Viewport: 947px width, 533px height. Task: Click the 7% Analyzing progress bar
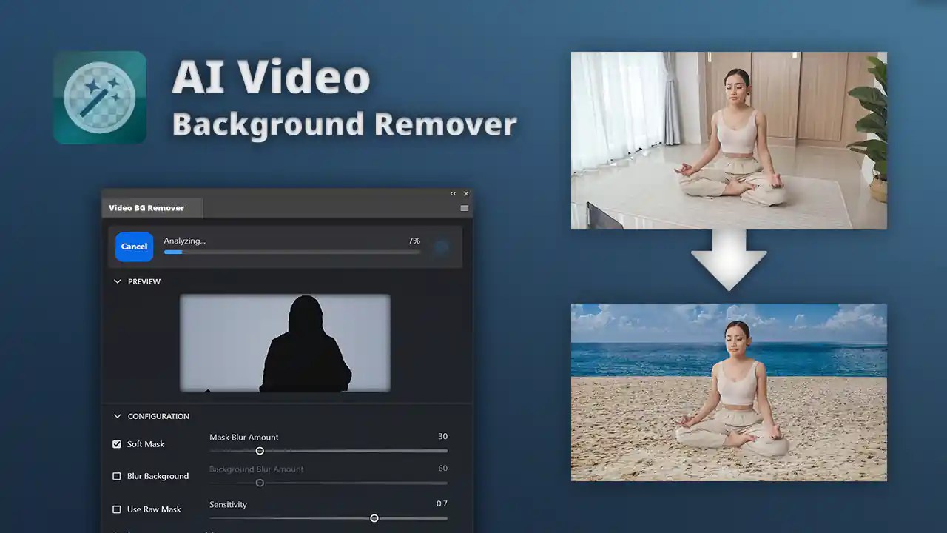tap(291, 252)
